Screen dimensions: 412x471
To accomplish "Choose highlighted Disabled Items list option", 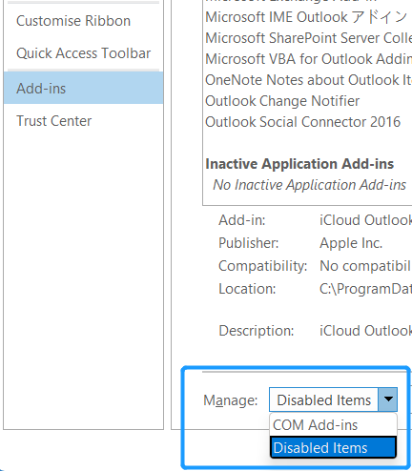I will pyautogui.click(x=333, y=447).
